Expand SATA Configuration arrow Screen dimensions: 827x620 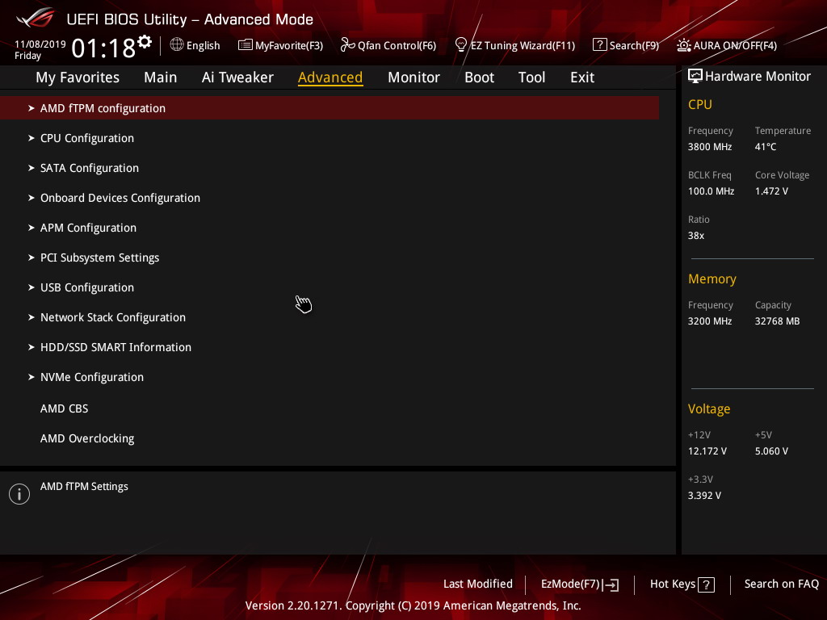(x=31, y=168)
